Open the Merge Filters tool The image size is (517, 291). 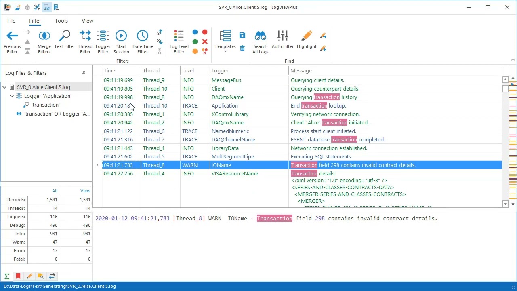click(x=44, y=42)
